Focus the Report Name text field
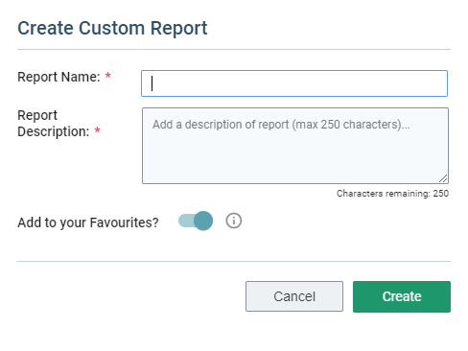This screenshot has width=468, height=351. pyautogui.click(x=294, y=83)
